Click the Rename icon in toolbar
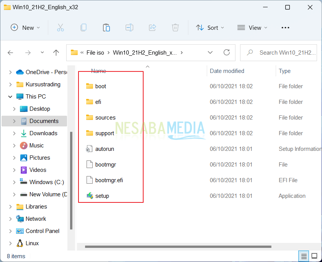The width and height of the screenshot is (322, 262). click(x=129, y=27)
